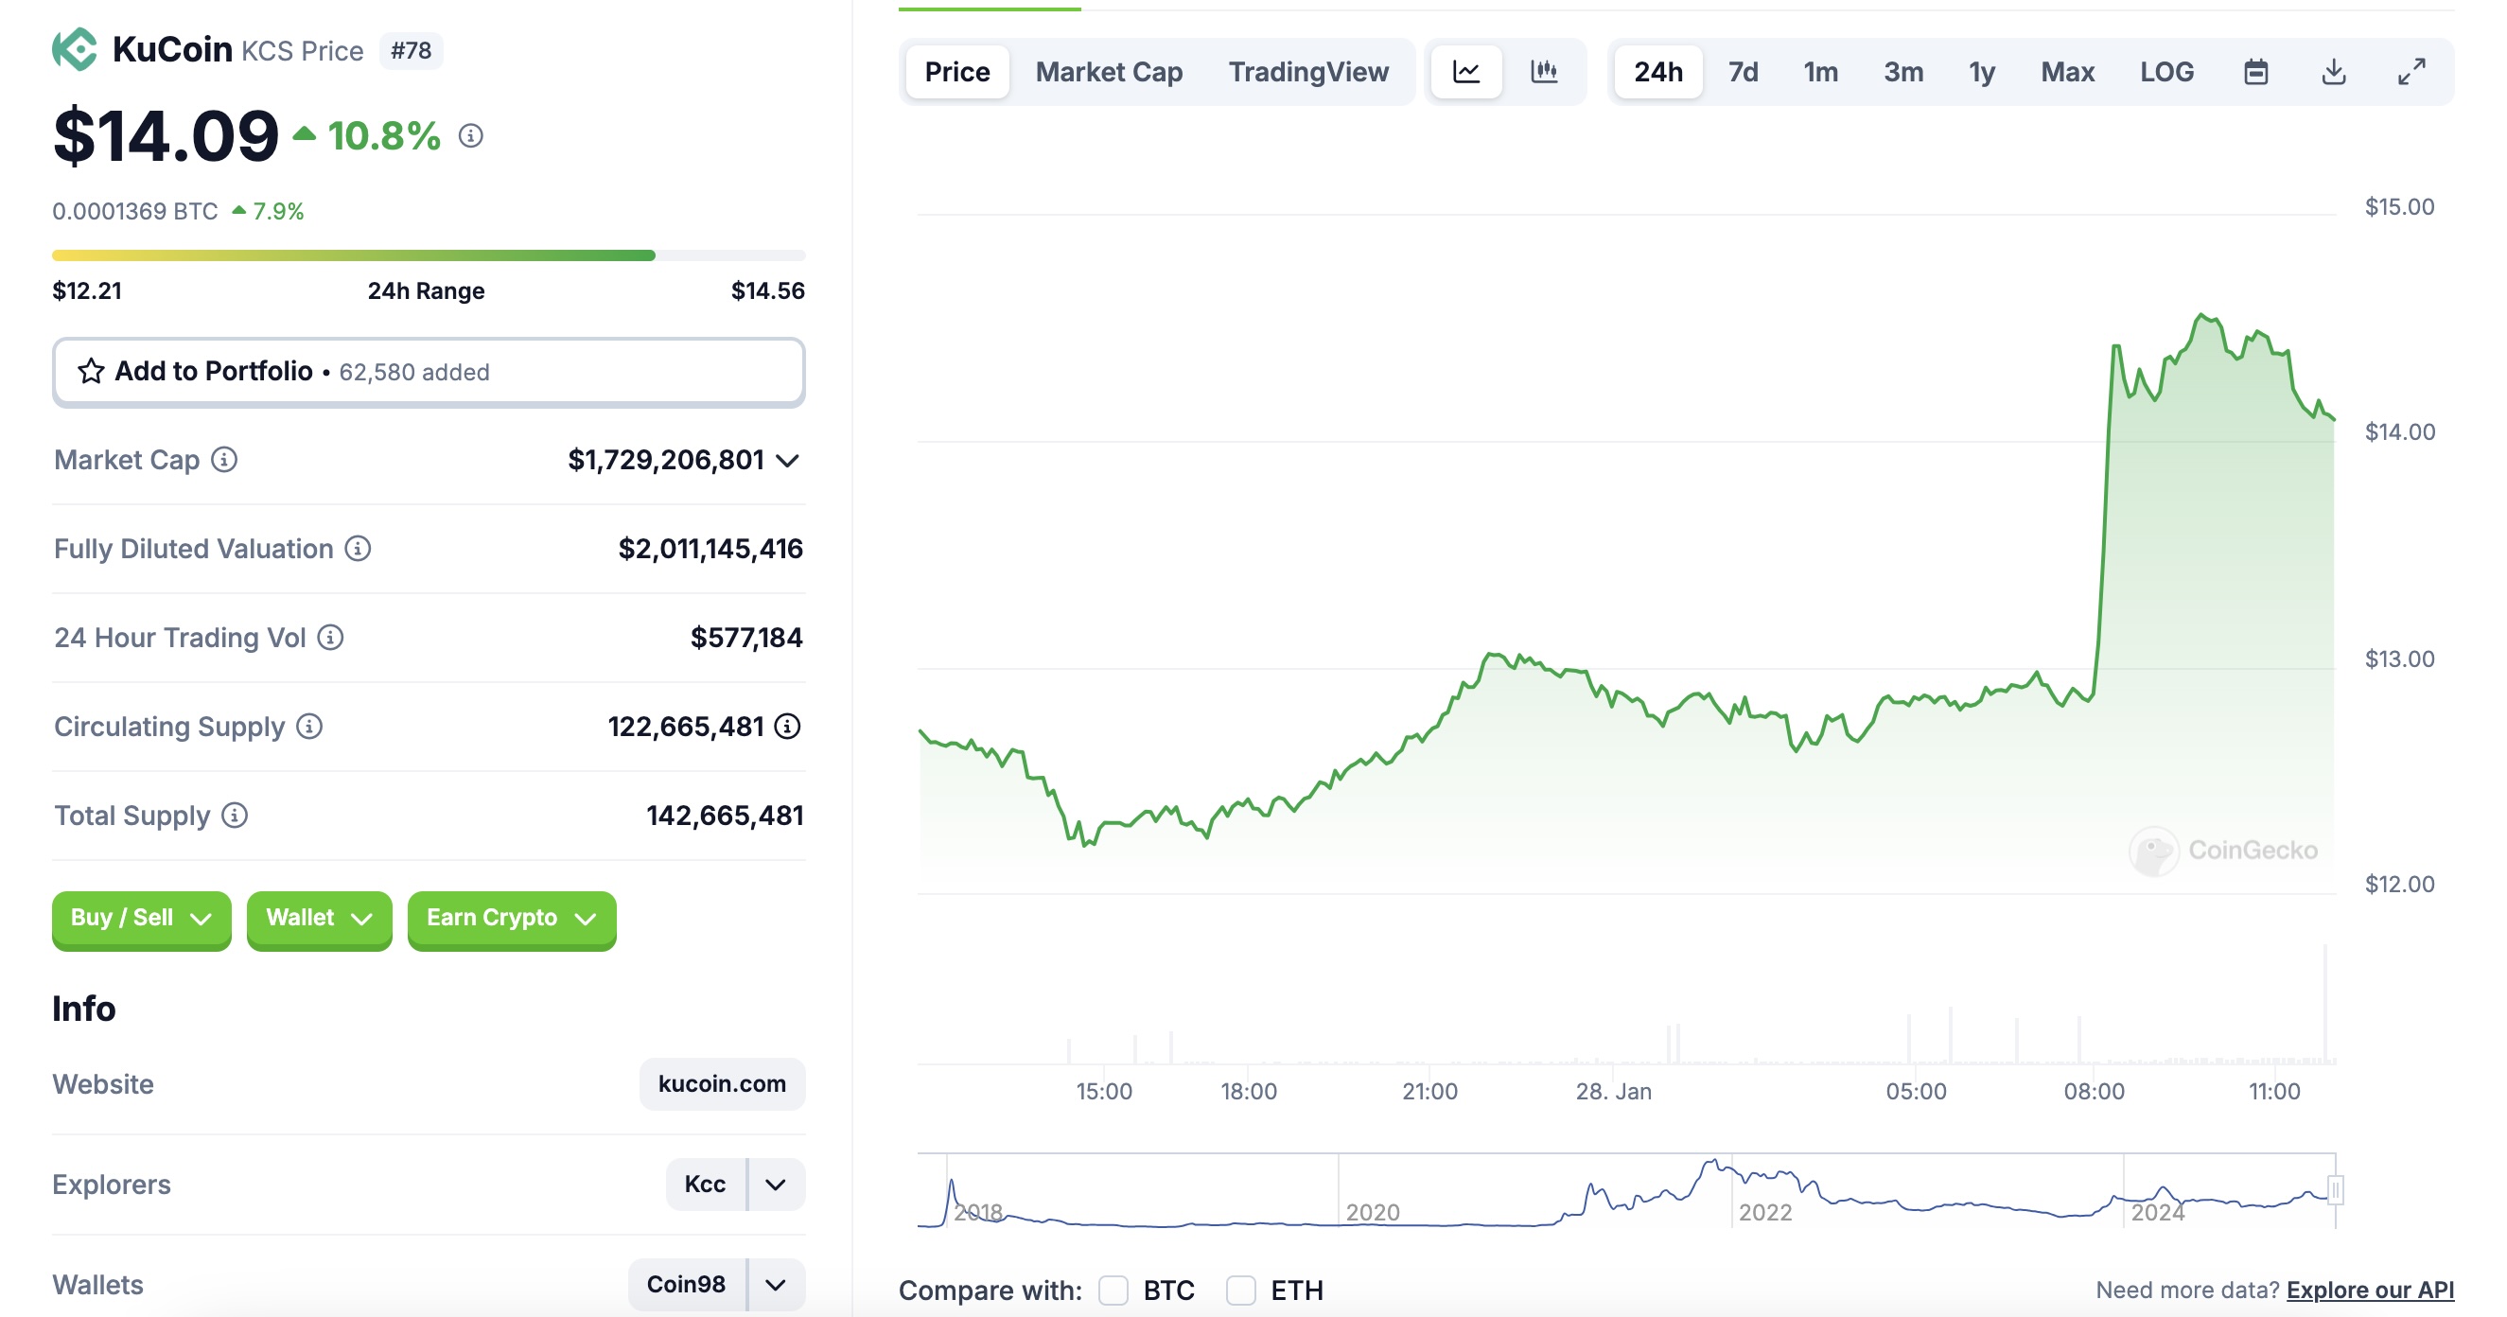The image size is (2507, 1317).
Task: Click the 0.0001369 BTC price text
Action: 135,211
